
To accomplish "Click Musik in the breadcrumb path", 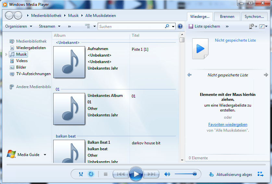I will click(73, 16).
